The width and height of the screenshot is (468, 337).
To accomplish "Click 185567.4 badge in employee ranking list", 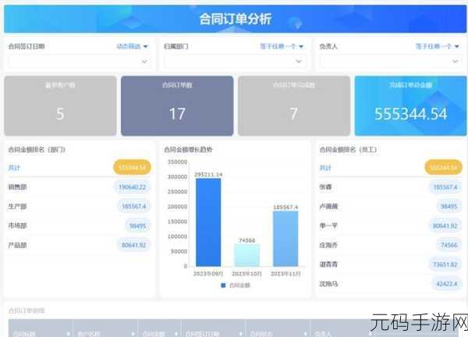I will 445,187.
